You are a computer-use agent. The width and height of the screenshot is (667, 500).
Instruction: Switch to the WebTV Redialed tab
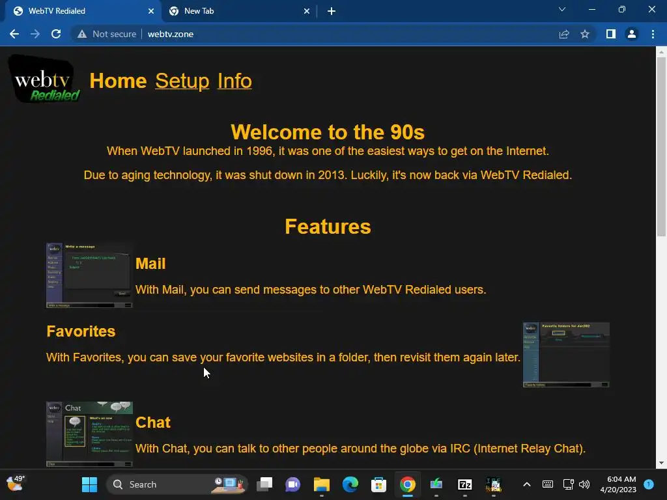[x=81, y=11]
